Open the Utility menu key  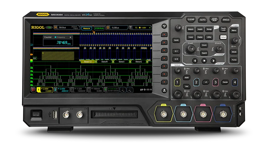click(209, 37)
